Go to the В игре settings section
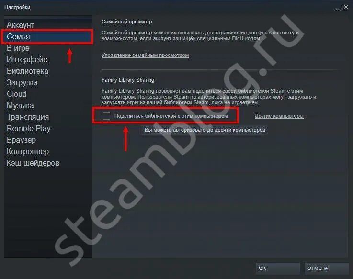The width and height of the screenshot is (353, 279). (x=18, y=48)
